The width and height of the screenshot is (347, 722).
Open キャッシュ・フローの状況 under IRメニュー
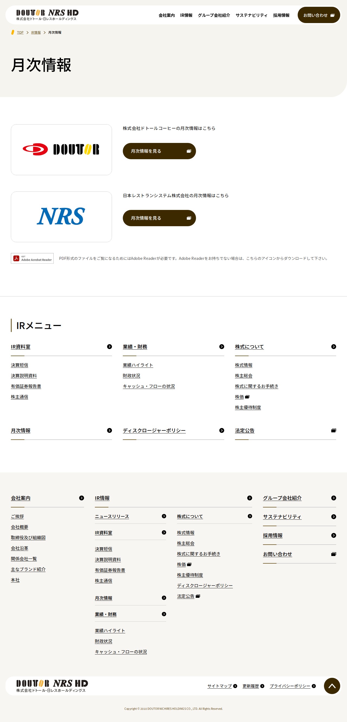click(149, 386)
